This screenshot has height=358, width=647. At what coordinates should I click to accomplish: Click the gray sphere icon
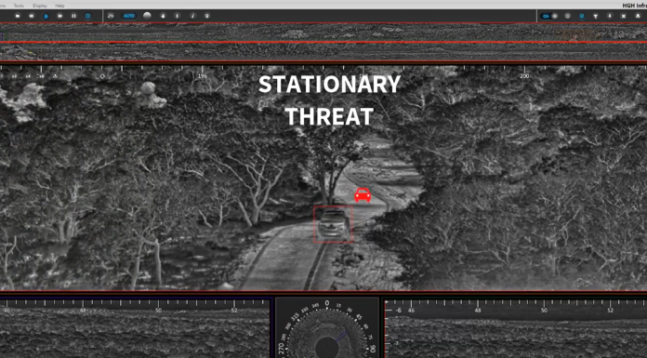[x=147, y=16]
